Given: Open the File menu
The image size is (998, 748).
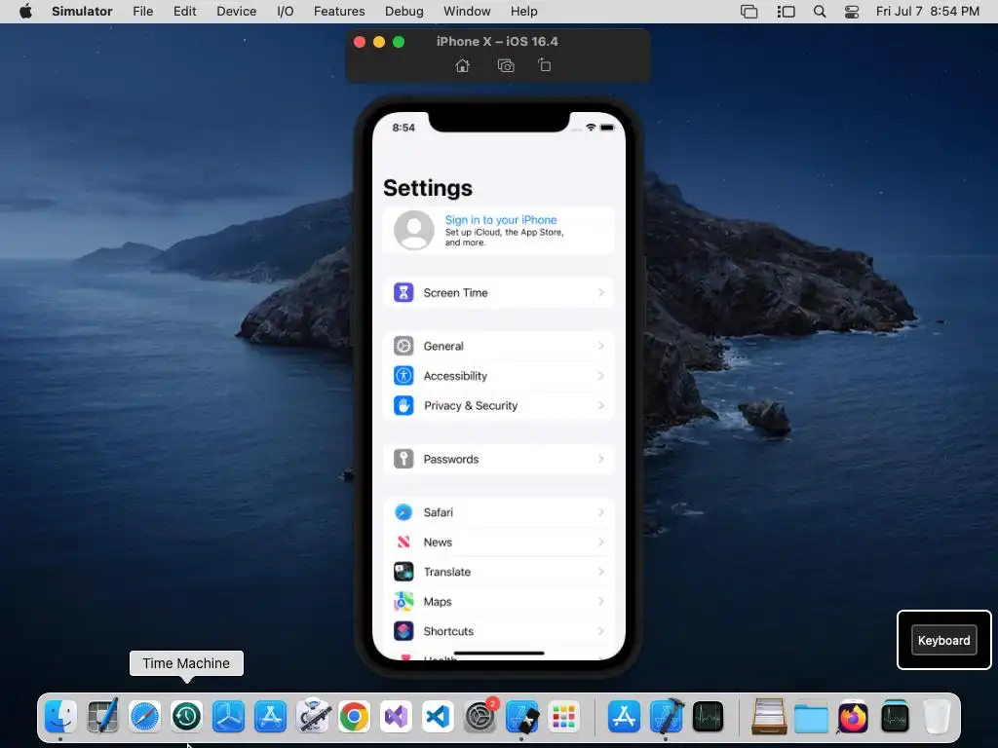Looking at the screenshot, I should pyautogui.click(x=142, y=12).
